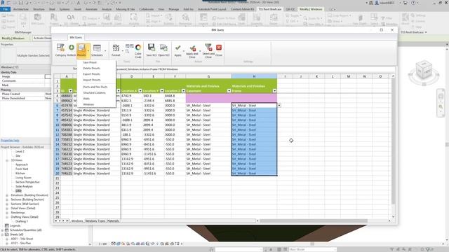
Task: Select column header H
Action: (254, 76)
